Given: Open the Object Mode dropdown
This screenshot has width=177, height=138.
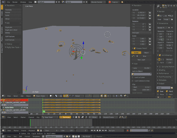Looking at the screenshot, I should pyautogui.click(x=41, y=96).
